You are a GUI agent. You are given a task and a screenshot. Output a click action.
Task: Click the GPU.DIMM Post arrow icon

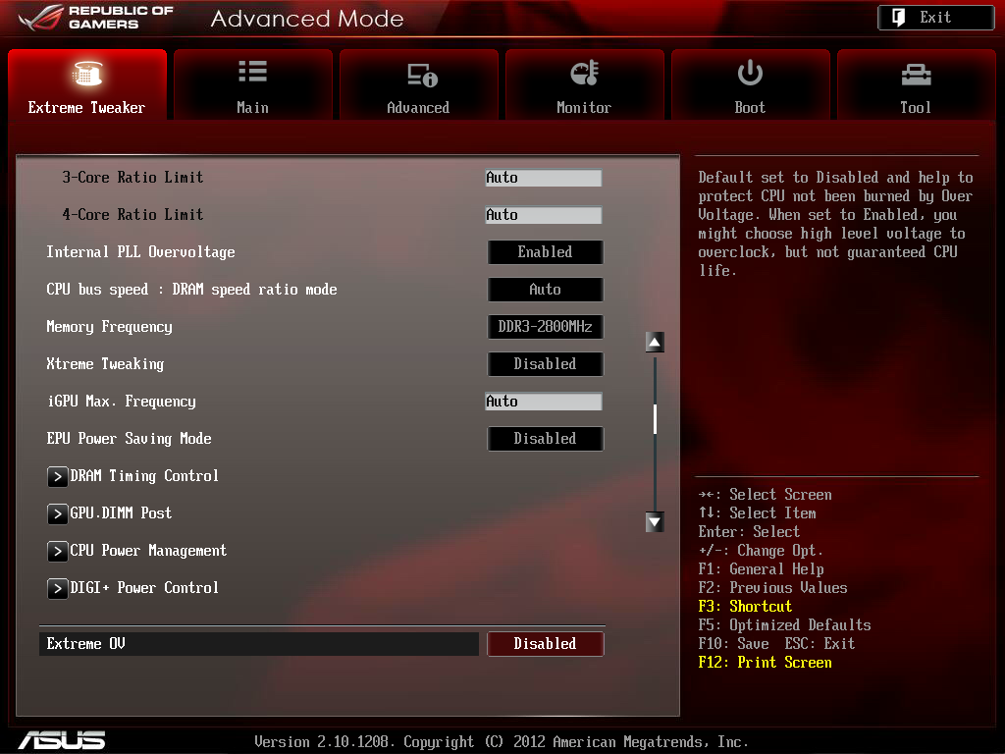[58, 513]
